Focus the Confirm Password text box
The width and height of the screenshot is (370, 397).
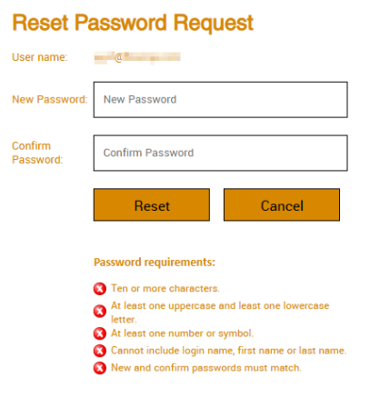click(220, 153)
